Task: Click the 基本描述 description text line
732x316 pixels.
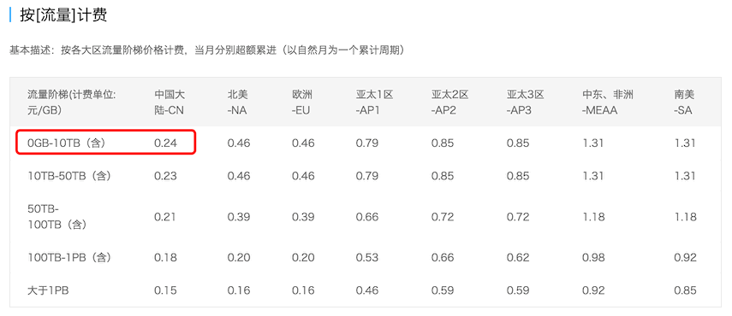Action: click(x=207, y=50)
